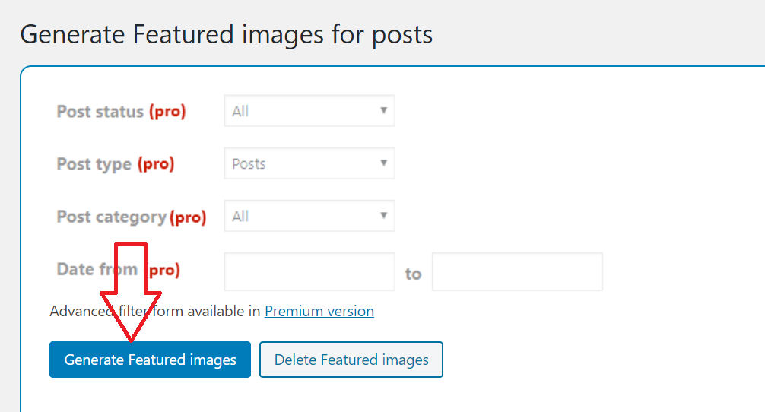Image resolution: width=765 pixels, height=412 pixels.
Task: Click the "to" text between date fields
Action: [x=413, y=274]
